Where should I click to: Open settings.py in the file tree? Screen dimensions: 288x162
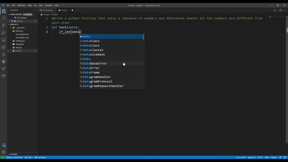click(20, 41)
